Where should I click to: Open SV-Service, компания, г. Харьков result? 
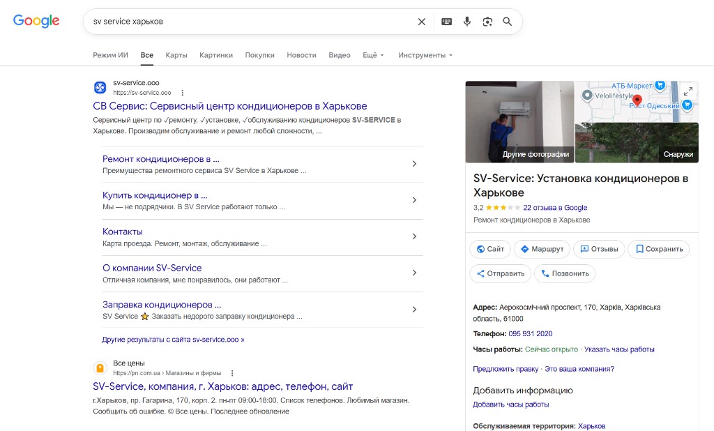[x=222, y=386]
